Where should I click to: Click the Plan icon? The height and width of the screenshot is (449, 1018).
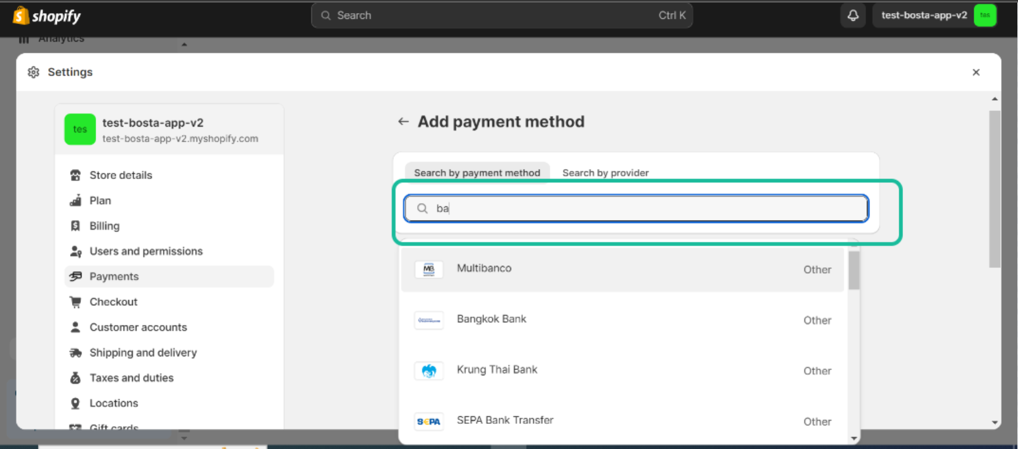75,201
